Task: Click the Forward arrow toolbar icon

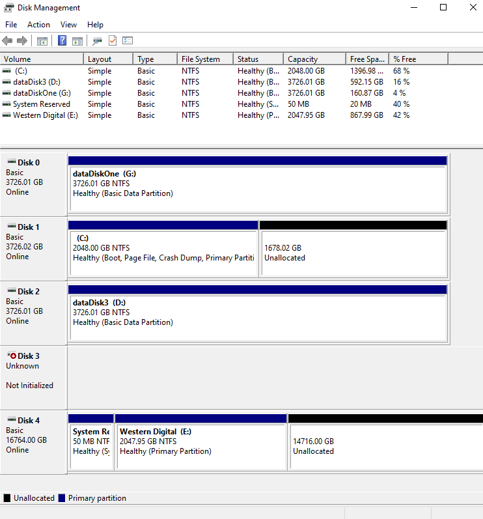Action: (x=22, y=41)
